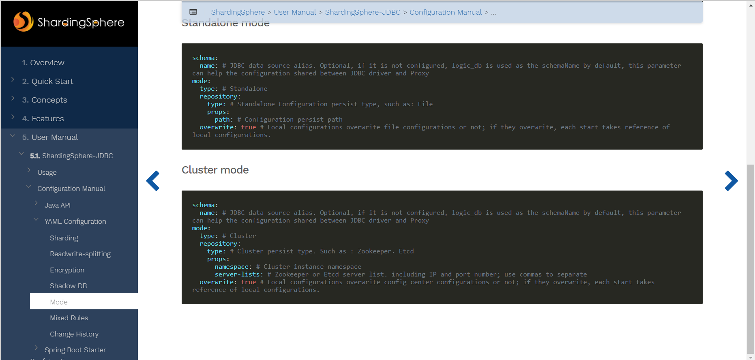Screen dimensions: 755x360
Task: Expand the Features section chevron
Action: 13,117
